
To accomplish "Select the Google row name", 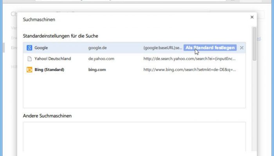I will click(41, 48).
